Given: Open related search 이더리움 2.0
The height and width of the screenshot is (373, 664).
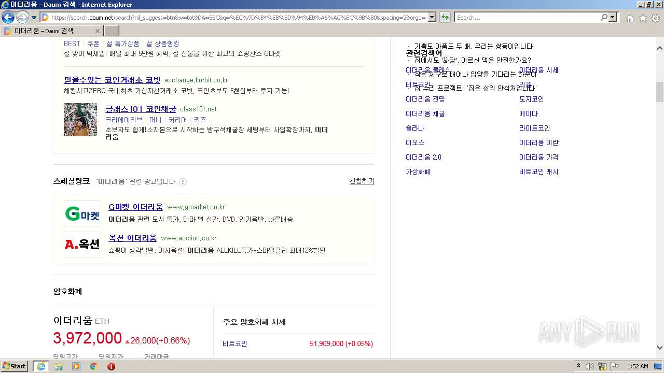Looking at the screenshot, I should 423,157.
